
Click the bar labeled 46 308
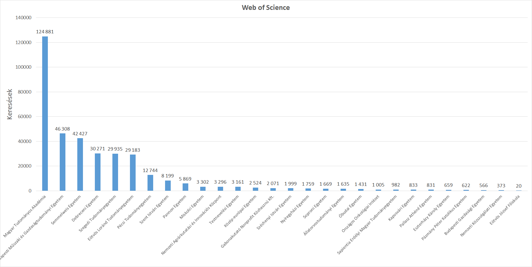coord(63,162)
